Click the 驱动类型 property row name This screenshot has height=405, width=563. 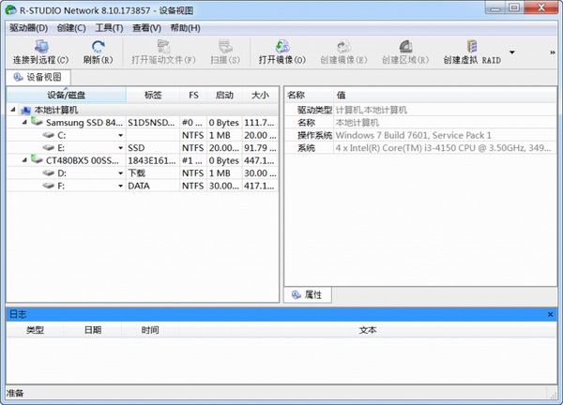click(314, 110)
